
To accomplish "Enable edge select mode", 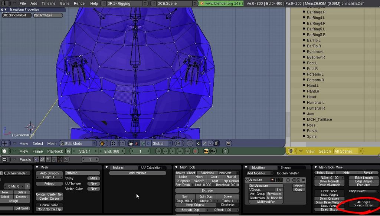I will pyautogui.click(x=205, y=143).
